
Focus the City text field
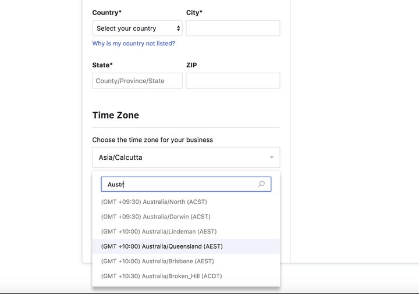tap(233, 28)
